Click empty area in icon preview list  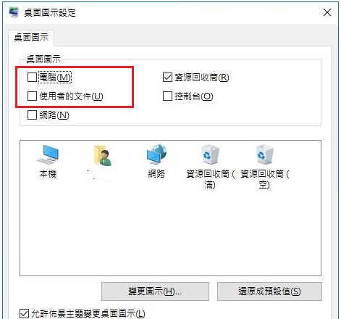coord(170,232)
